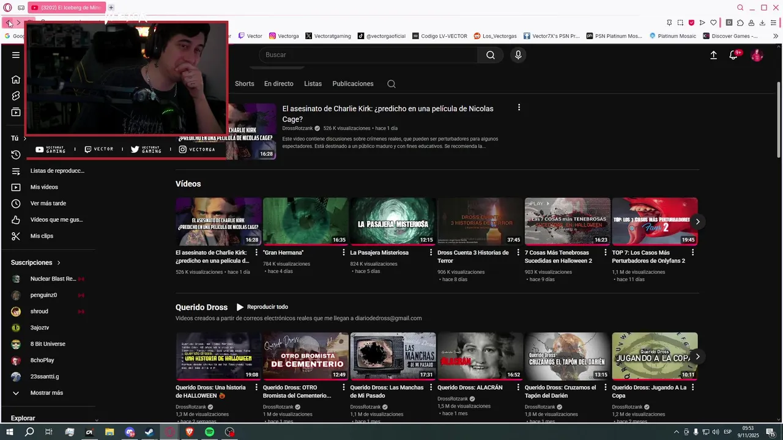Screen dimensions: 783x440
Task: Select the El Iceberg browser tab
Action: coord(66,7)
